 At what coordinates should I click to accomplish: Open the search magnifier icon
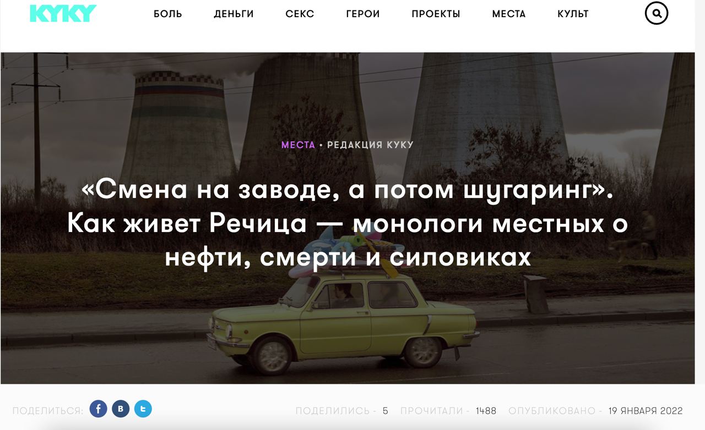click(x=656, y=13)
